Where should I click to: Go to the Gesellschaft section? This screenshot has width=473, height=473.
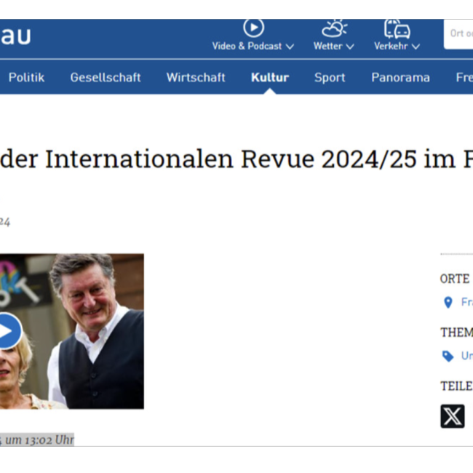tap(106, 77)
